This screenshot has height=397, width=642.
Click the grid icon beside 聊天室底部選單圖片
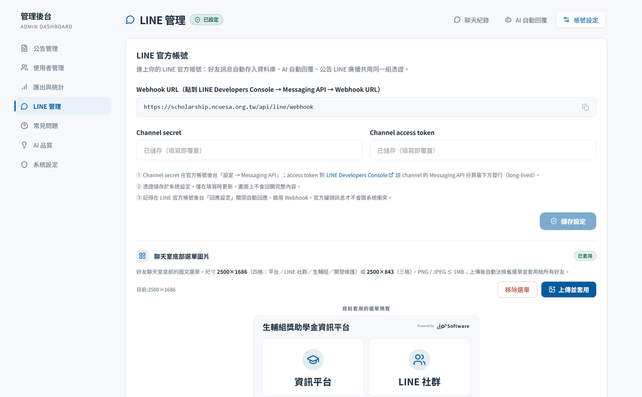142,256
